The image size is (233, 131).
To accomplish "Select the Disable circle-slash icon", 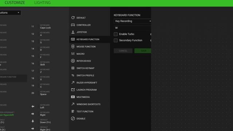I will point(73,119).
